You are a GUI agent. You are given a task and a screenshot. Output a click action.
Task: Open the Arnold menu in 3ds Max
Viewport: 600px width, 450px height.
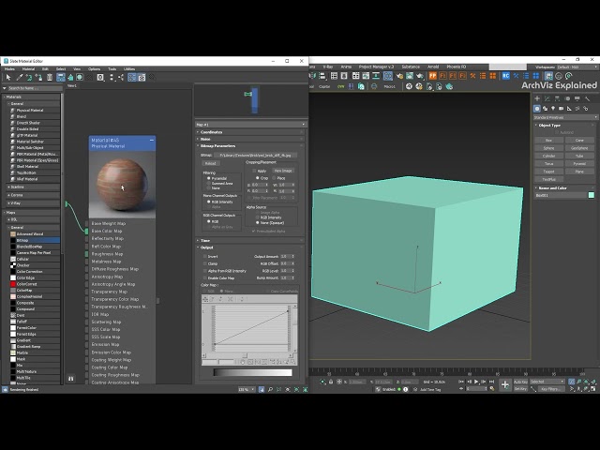(x=433, y=67)
